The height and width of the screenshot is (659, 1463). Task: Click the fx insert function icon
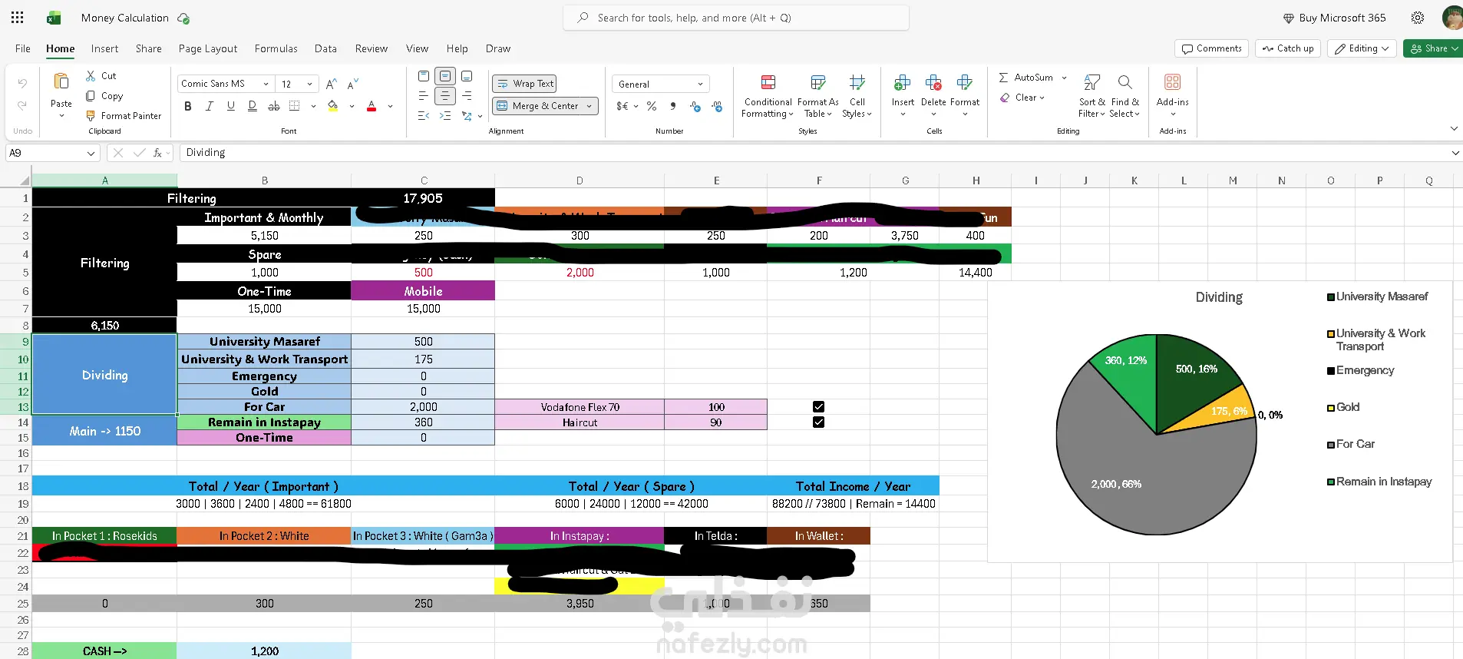(x=157, y=153)
